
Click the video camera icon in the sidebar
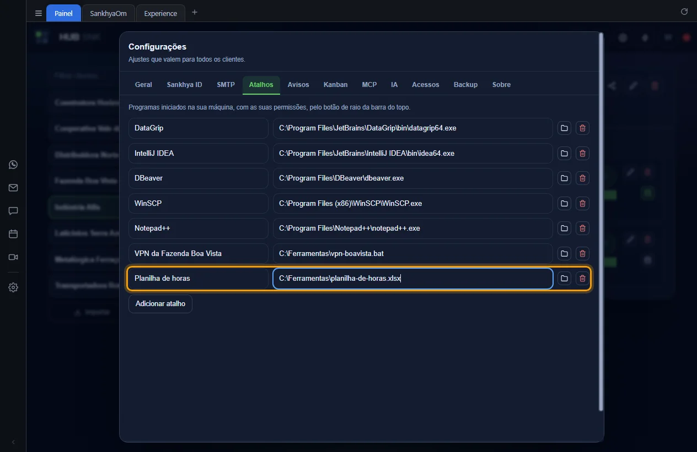pyautogui.click(x=13, y=257)
